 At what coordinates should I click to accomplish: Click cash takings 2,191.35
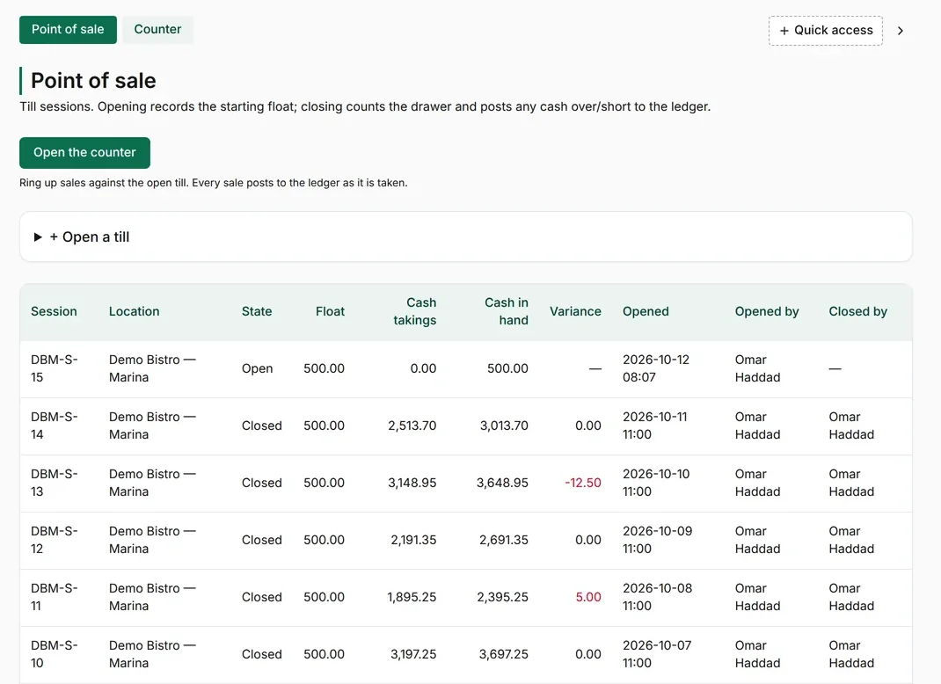click(x=413, y=540)
